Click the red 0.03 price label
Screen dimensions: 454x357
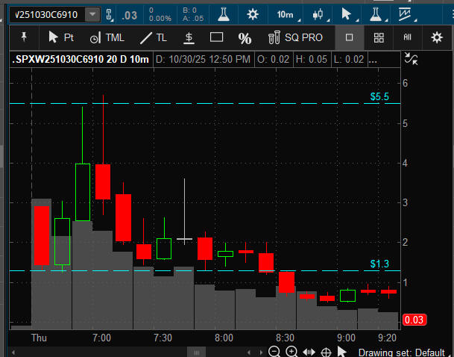(x=414, y=320)
